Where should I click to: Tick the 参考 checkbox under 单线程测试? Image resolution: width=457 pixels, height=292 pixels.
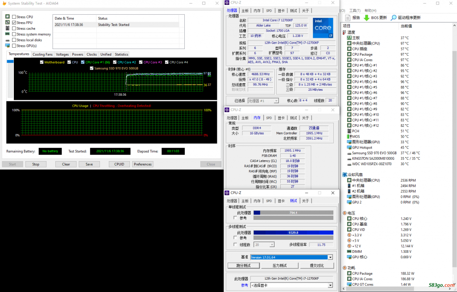[x=235, y=218]
